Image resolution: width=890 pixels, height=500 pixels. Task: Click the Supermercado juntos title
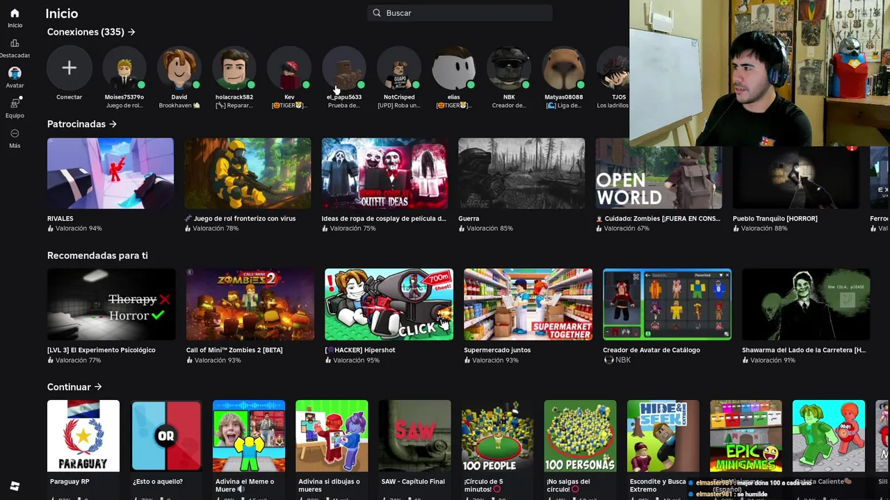(x=499, y=350)
